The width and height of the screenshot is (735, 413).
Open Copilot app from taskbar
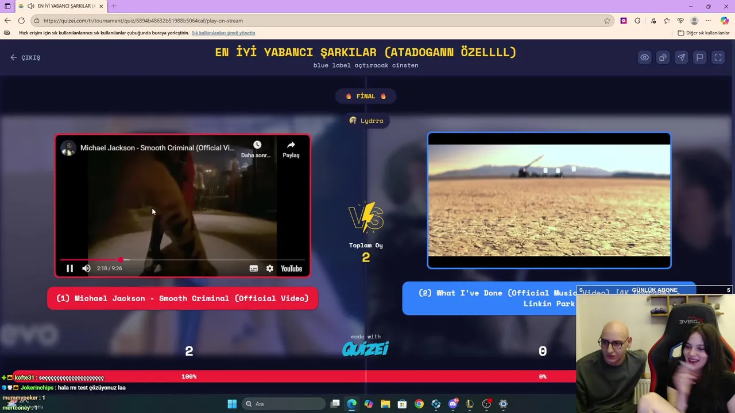(368, 404)
